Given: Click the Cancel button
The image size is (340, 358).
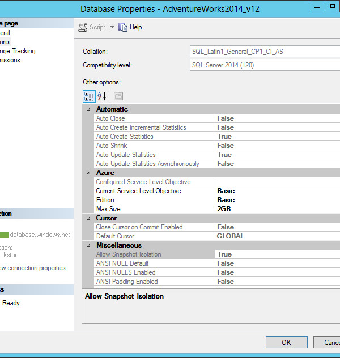Looking at the screenshot, I should pos(327,343).
